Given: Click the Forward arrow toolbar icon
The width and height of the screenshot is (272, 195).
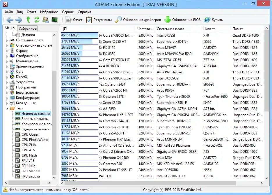Looking at the screenshot, I should click(19, 20).
